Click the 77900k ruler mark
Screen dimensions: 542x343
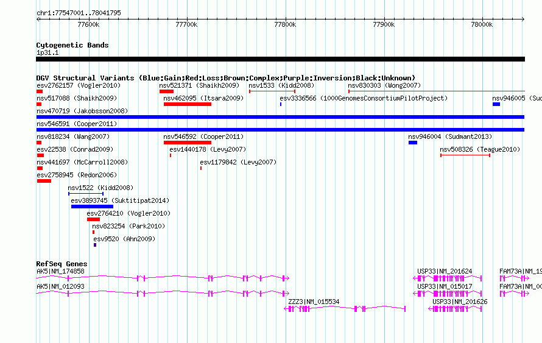click(384, 24)
